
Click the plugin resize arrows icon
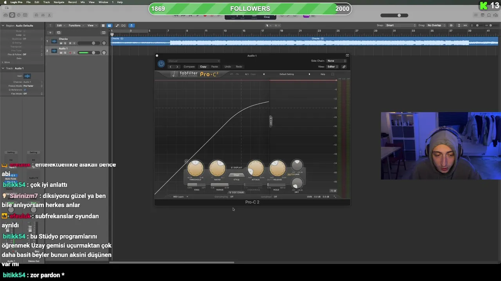335,197
